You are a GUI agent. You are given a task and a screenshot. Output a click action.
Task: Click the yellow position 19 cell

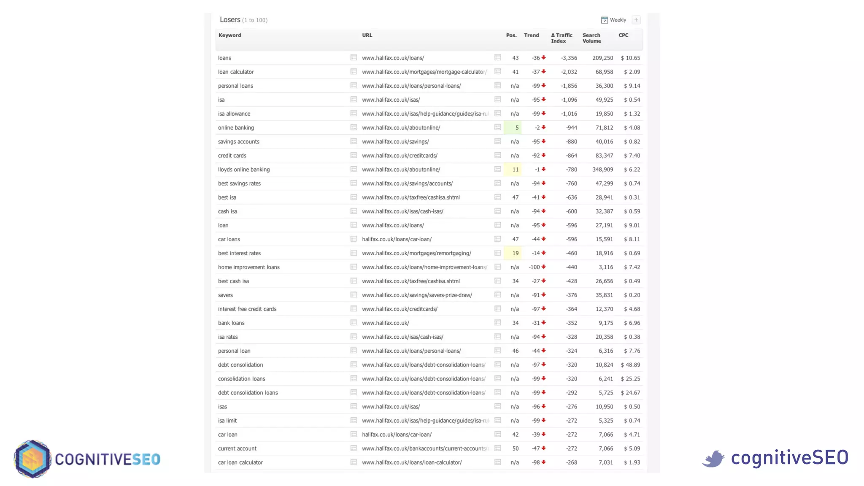tap(512, 253)
